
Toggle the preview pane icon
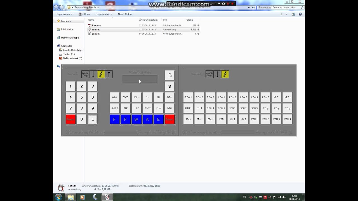(x=293, y=14)
